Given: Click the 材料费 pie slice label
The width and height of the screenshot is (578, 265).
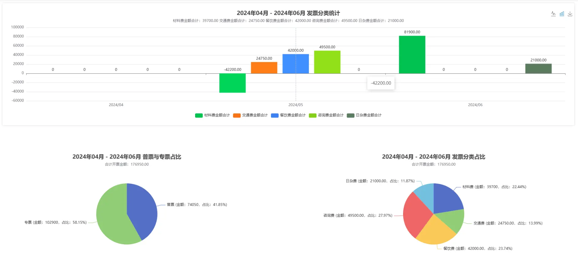Looking at the screenshot, I should pyautogui.click(x=494, y=187).
